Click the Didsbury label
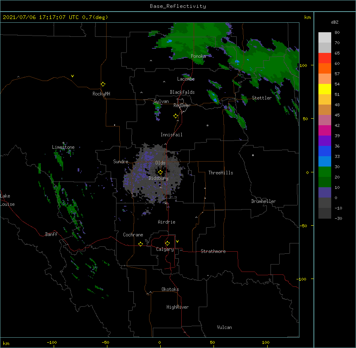 [159, 178]
